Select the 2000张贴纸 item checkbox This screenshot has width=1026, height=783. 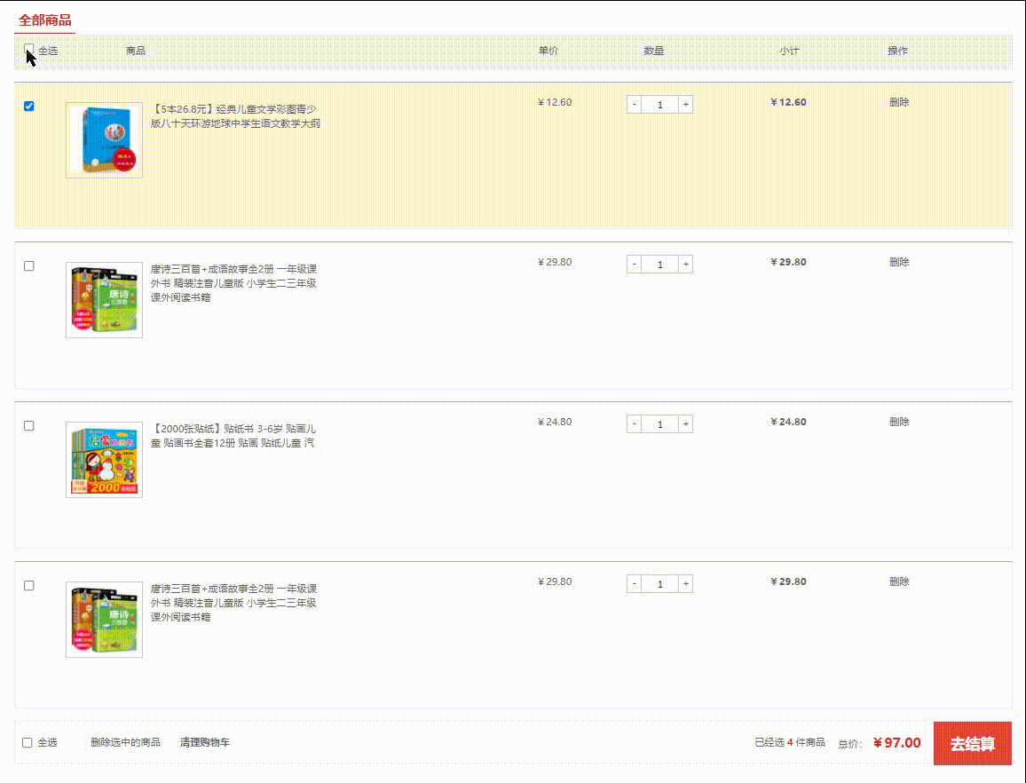click(28, 425)
